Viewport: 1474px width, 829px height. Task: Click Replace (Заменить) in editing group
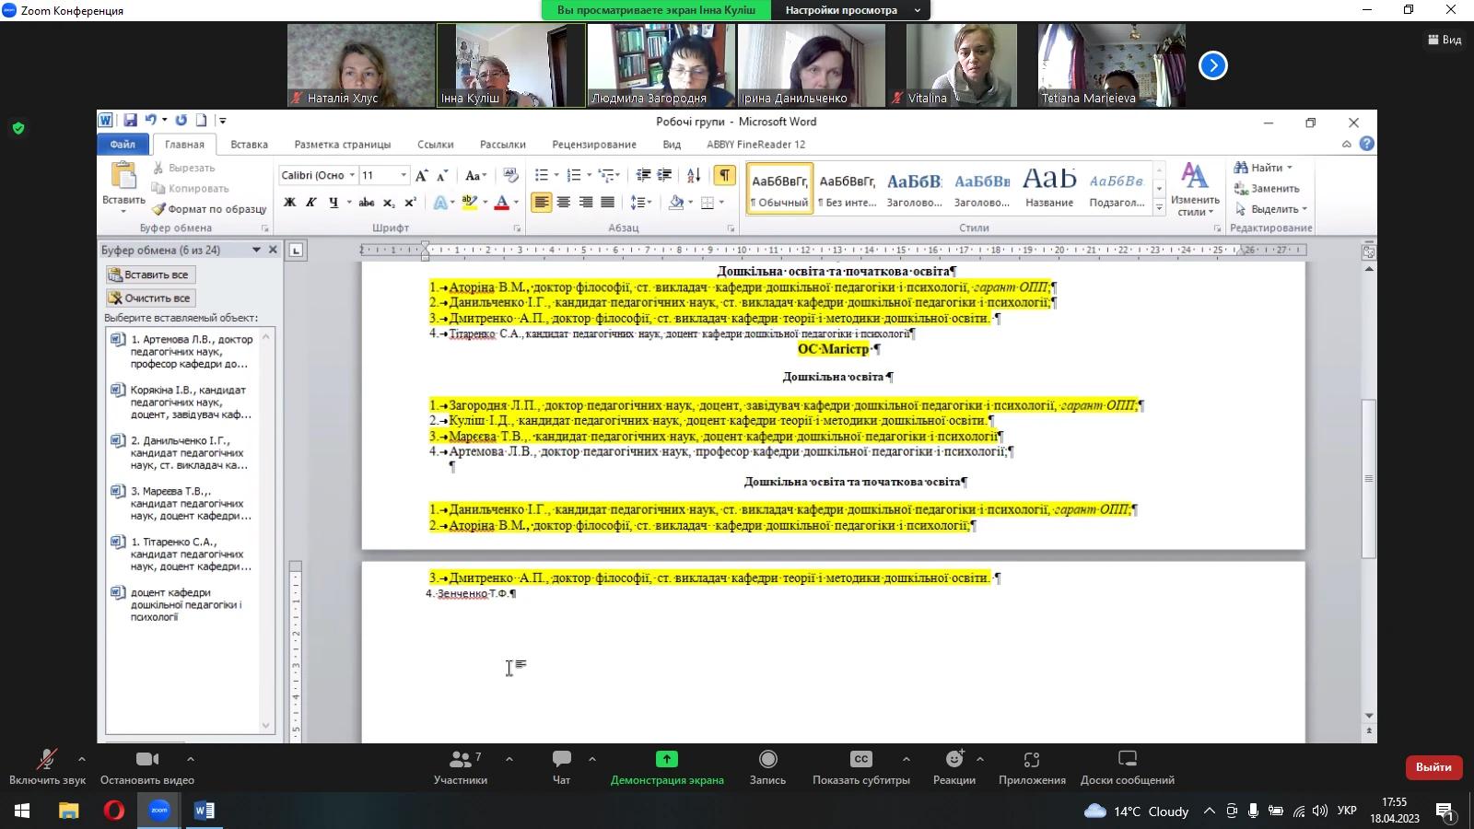pos(1267,188)
